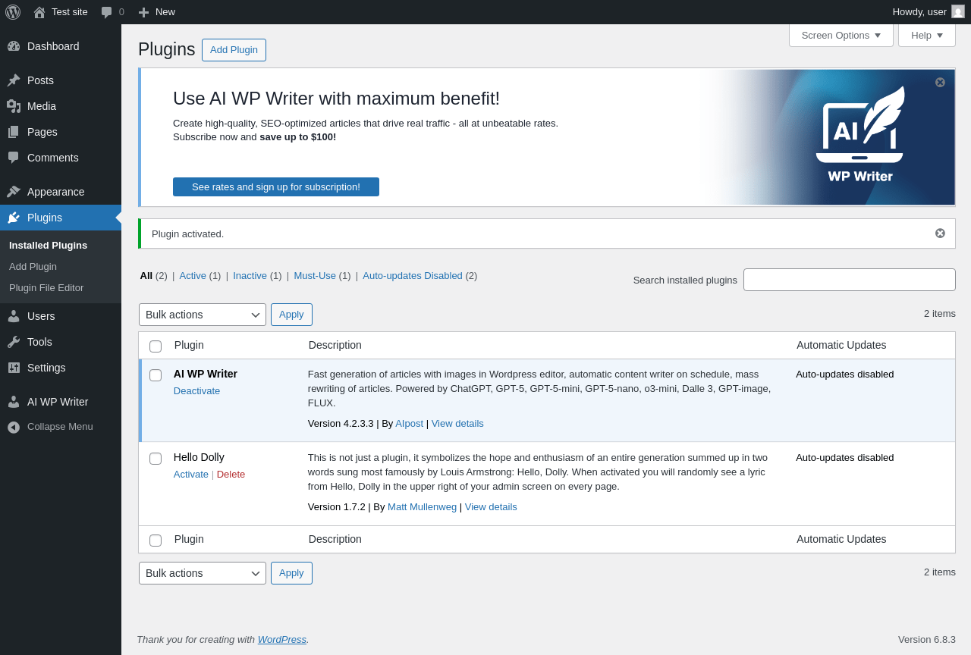
Task: Click the AI WP Writer sidebar icon
Action: tap(14, 402)
